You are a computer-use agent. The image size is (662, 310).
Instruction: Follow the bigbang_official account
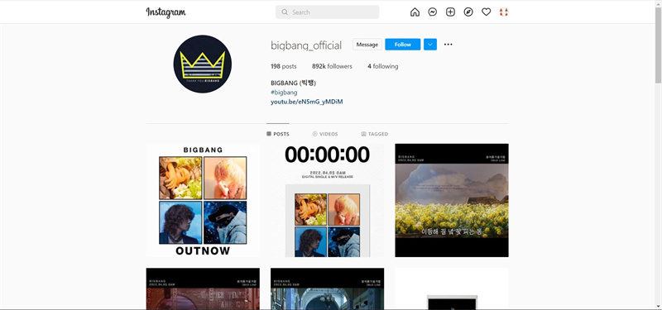pos(403,45)
